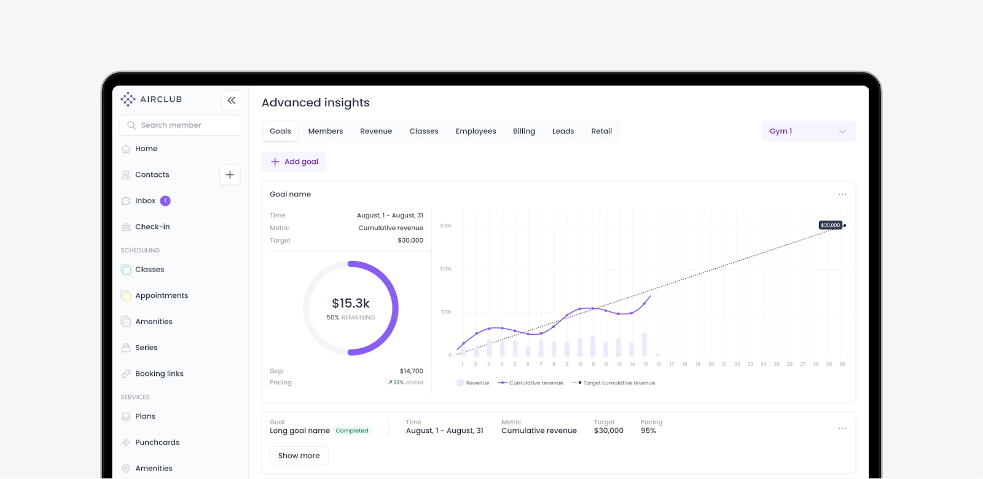983x479 pixels.
Task: Focus the Search member field
Action: (181, 125)
